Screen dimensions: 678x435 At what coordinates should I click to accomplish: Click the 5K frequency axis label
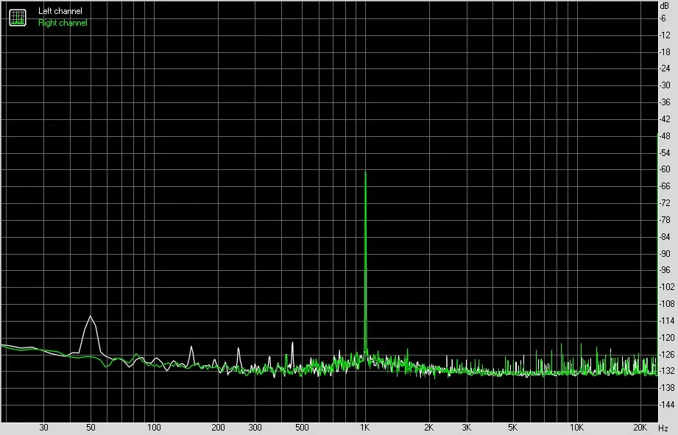tap(512, 428)
